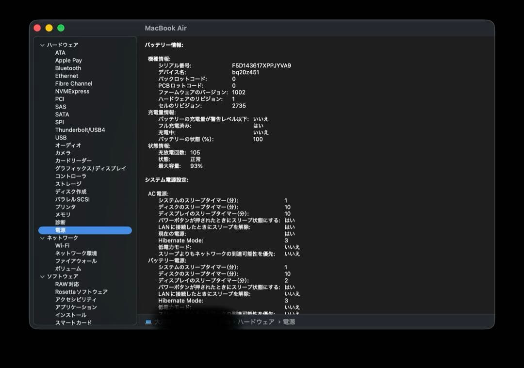Select Rosettaソフトウェア in the sidebar
524x368 pixels.
pos(81,291)
